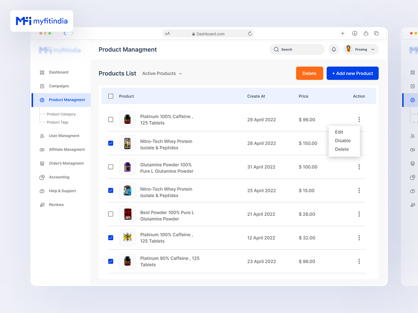
Task: Click the notification bell icon
Action: (x=334, y=49)
